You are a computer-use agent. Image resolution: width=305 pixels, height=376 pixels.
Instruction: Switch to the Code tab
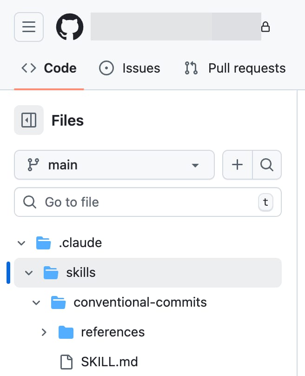49,68
